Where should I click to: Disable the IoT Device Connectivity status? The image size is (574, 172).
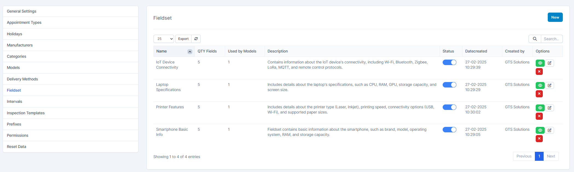[449, 62]
